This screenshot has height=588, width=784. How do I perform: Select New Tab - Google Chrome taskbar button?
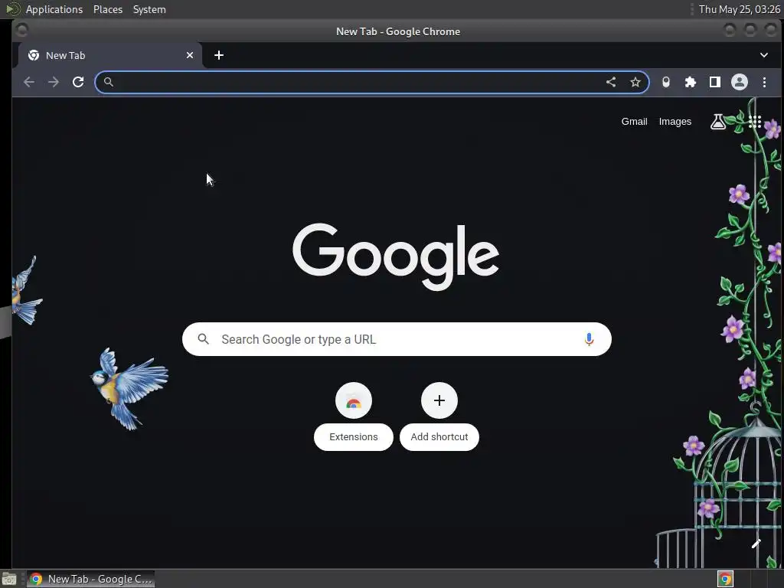pos(90,579)
